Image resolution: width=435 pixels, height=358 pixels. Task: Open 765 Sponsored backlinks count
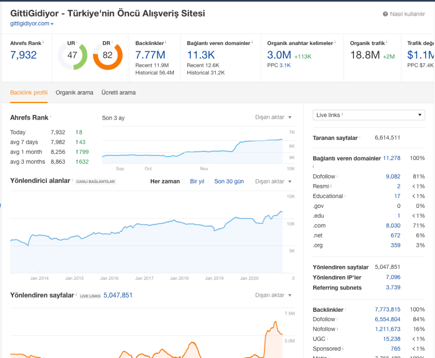tap(395, 349)
